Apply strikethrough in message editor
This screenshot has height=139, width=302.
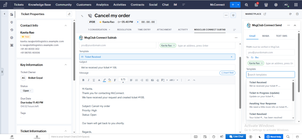(99, 80)
